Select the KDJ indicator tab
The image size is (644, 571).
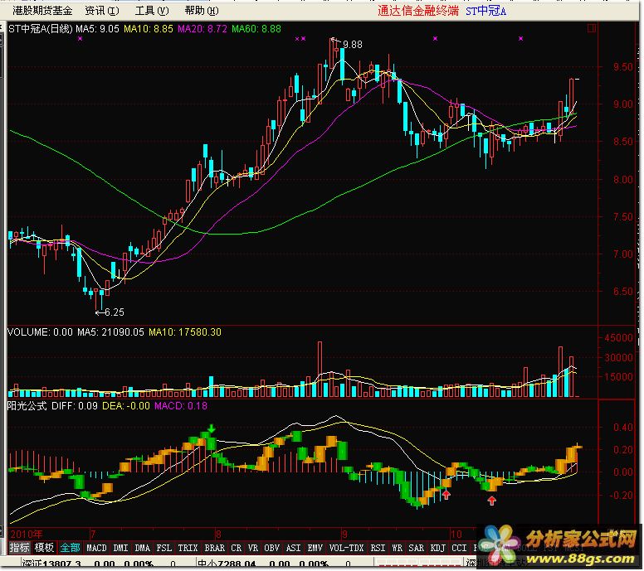click(x=438, y=548)
